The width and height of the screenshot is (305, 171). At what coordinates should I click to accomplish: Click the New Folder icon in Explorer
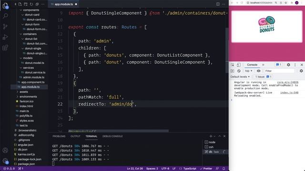pos(26,4)
